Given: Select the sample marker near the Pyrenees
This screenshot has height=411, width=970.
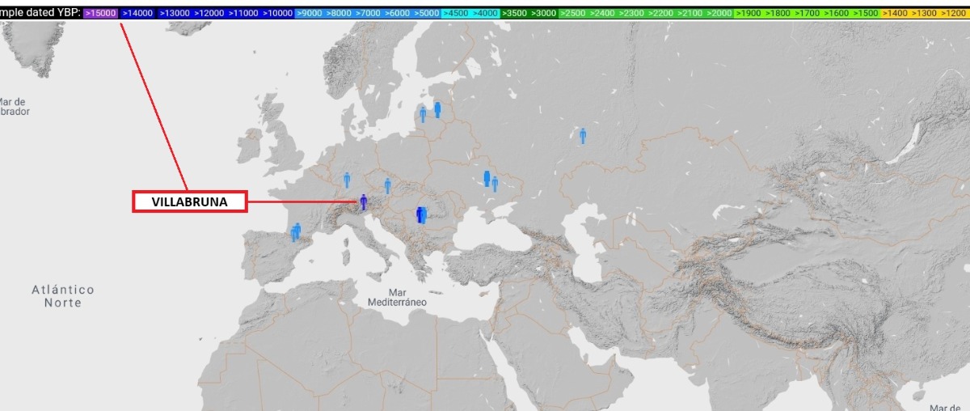Looking at the screenshot, I should [x=296, y=232].
